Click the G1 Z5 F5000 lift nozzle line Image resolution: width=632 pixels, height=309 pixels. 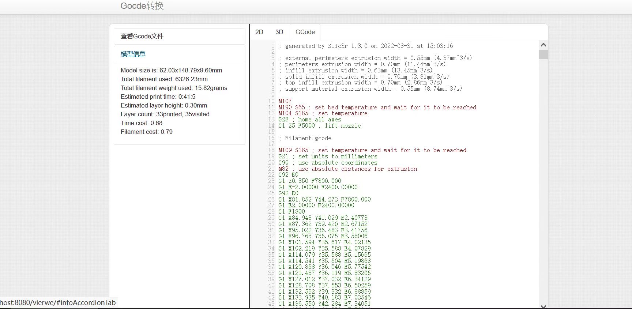[x=320, y=126]
